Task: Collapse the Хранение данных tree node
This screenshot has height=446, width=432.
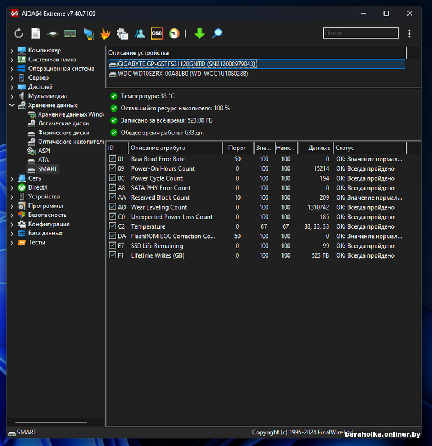Action: pos(12,105)
